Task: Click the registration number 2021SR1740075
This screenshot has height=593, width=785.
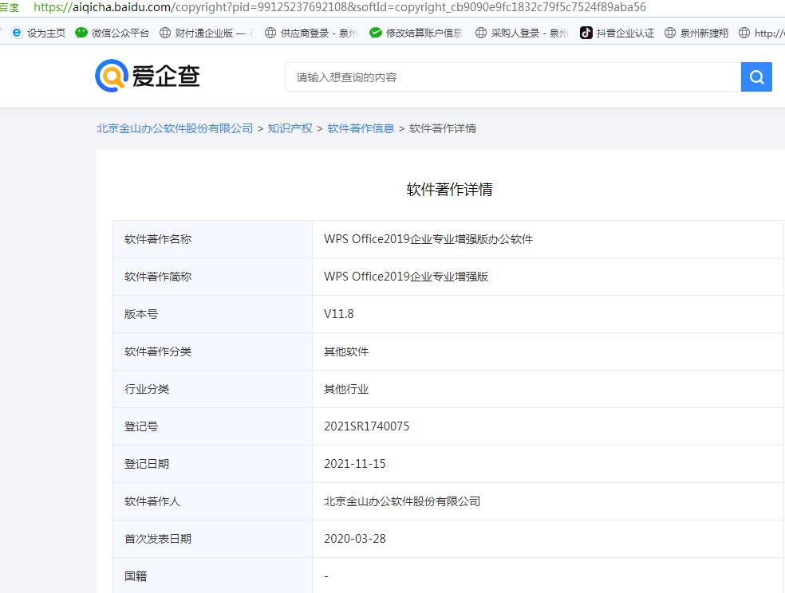Action: coord(366,426)
